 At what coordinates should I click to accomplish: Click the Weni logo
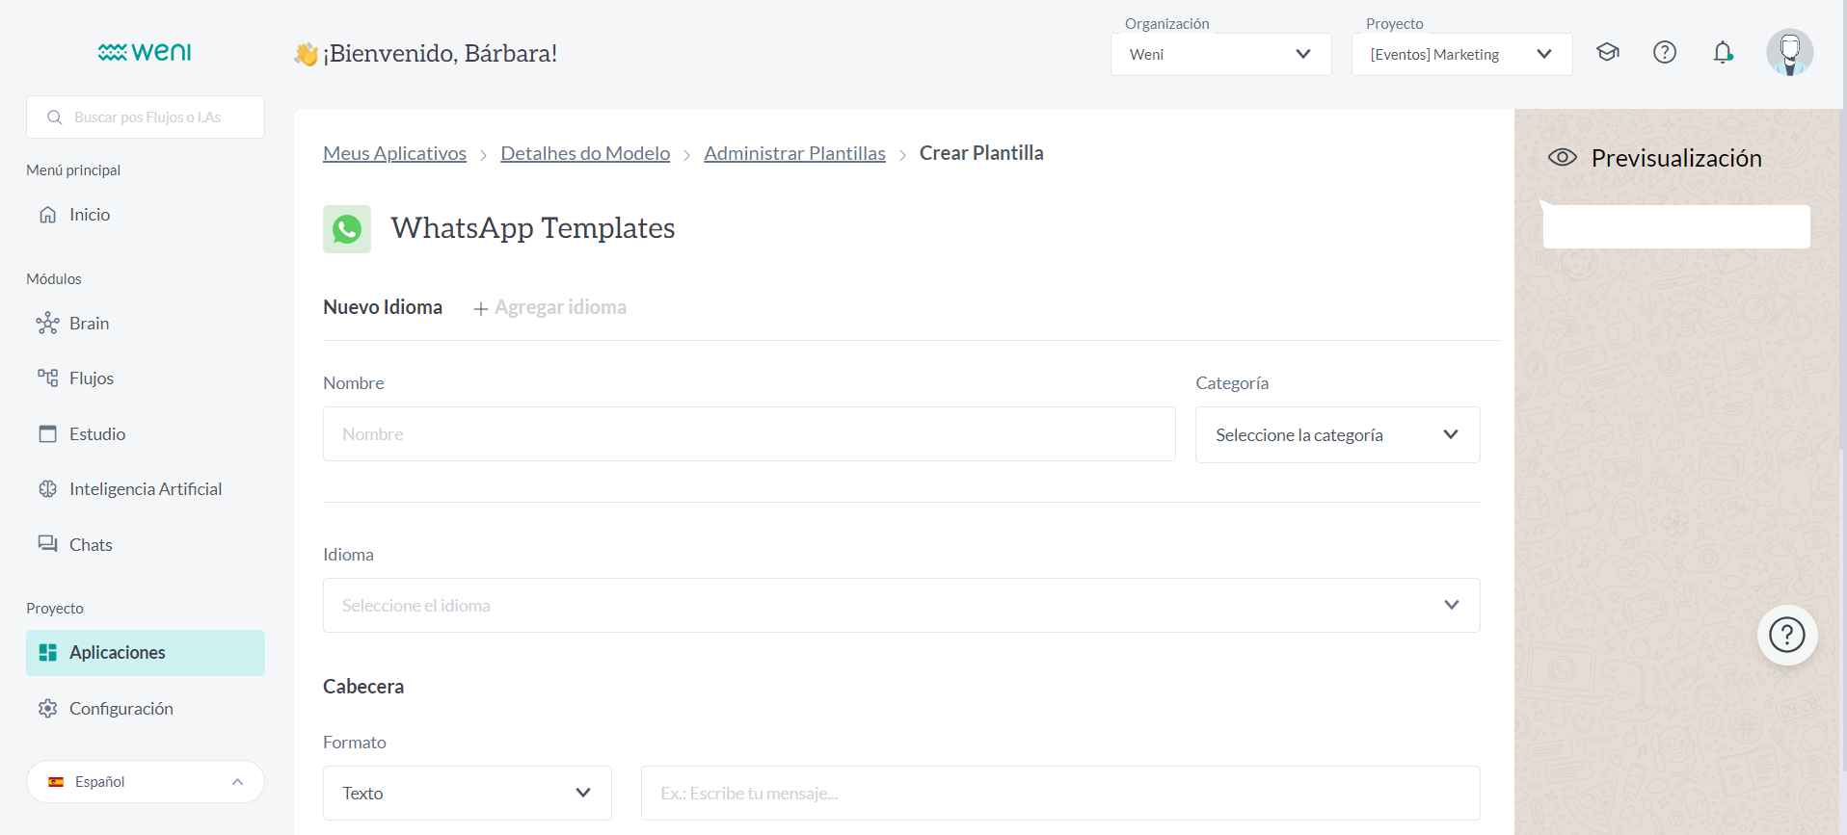pyautogui.click(x=145, y=52)
